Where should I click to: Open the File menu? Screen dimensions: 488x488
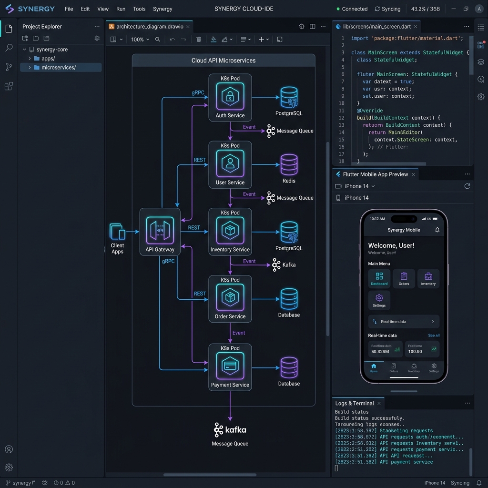click(69, 9)
